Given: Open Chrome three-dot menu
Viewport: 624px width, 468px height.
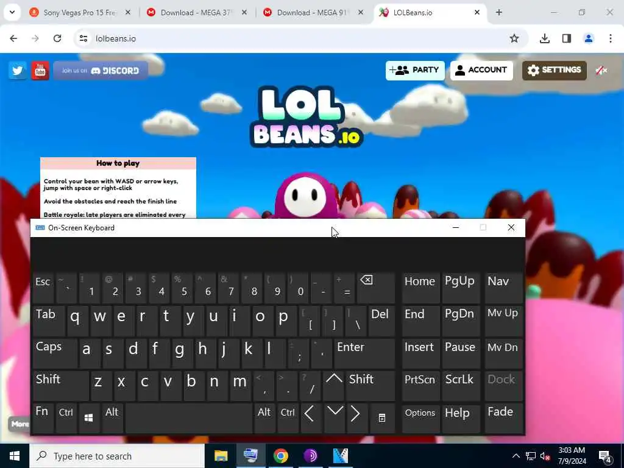Looking at the screenshot, I should pos(611,38).
